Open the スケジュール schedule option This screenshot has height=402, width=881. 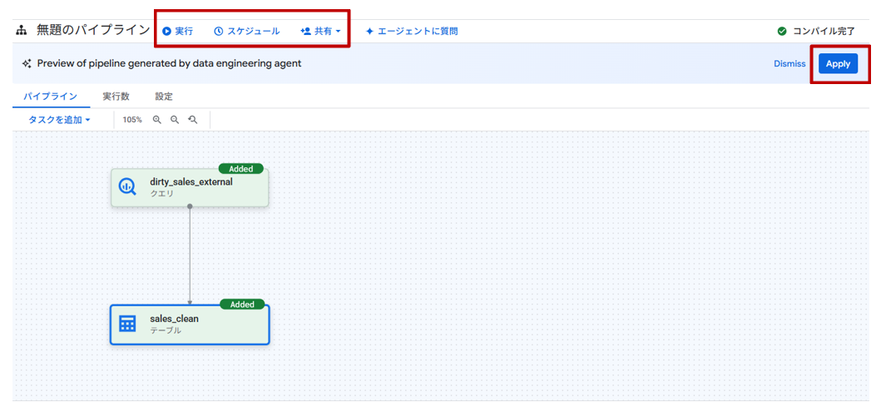pyautogui.click(x=246, y=31)
